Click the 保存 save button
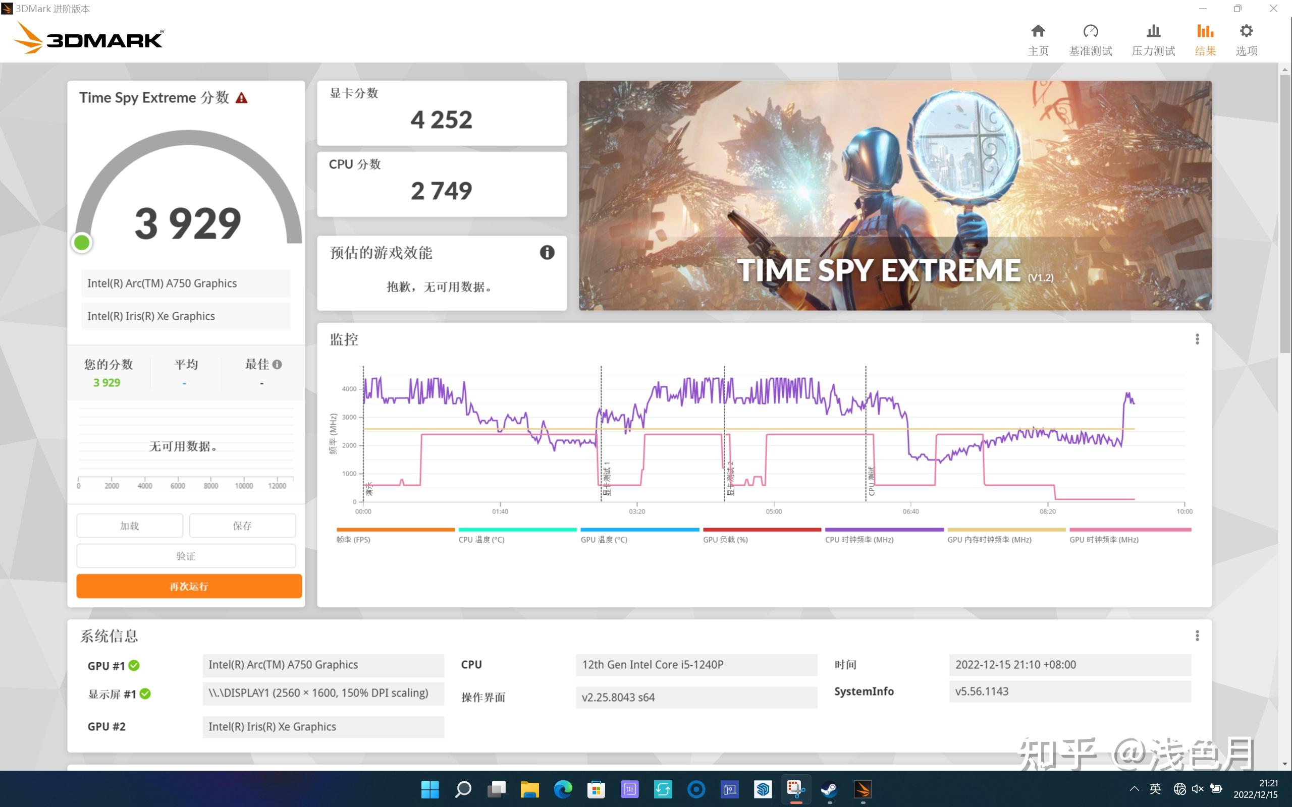 pyautogui.click(x=242, y=525)
